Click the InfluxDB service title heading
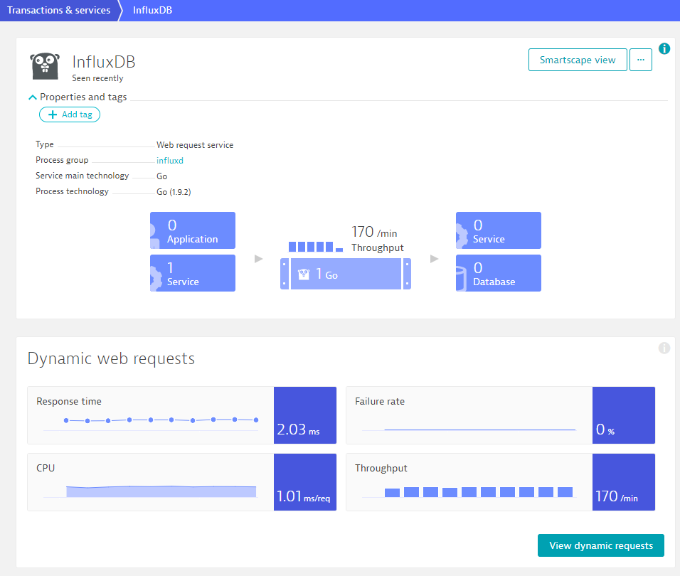 [104, 62]
